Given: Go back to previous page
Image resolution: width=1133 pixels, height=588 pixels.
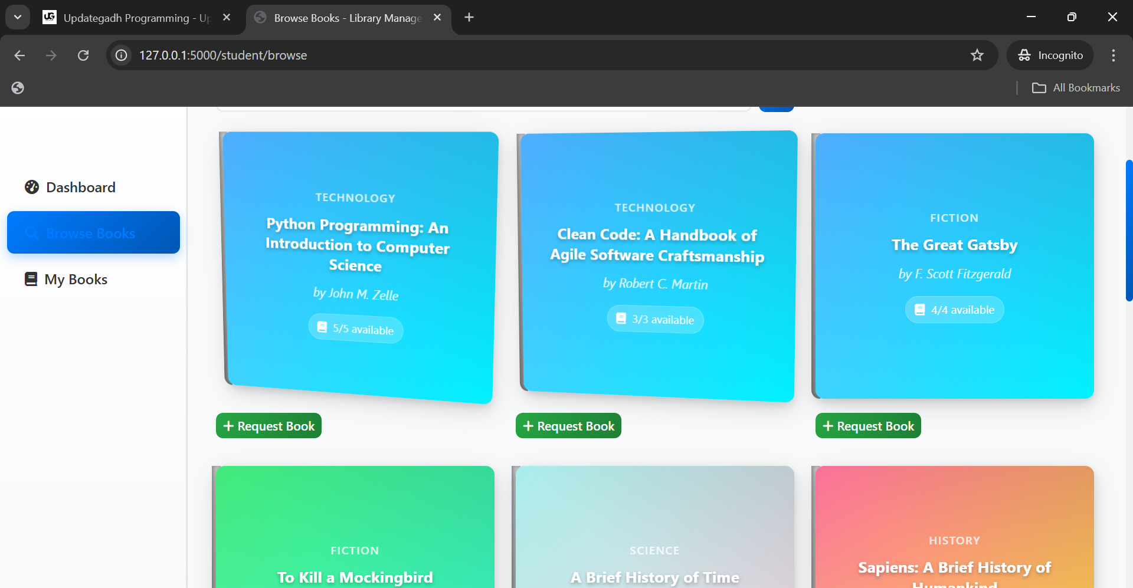Looking at the screenshot, I should pyautogui.click(x=19, y=55).
